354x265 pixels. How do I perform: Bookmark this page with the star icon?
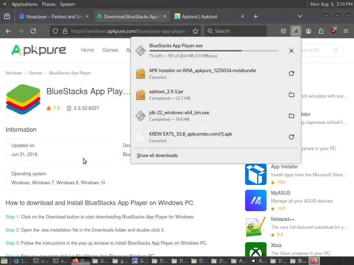coord(195,31)
